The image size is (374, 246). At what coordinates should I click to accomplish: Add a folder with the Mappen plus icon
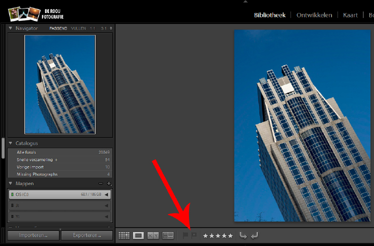109,183
